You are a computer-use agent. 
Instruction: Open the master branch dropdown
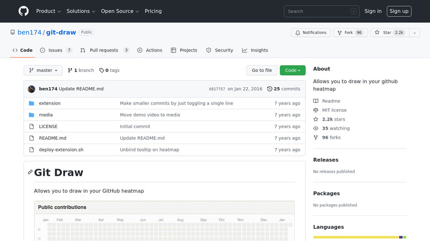[x=43, y=70]
